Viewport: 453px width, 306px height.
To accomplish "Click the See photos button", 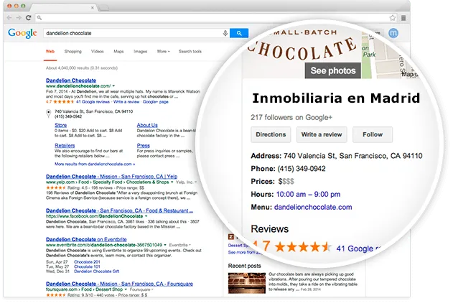I will (333, 70).
